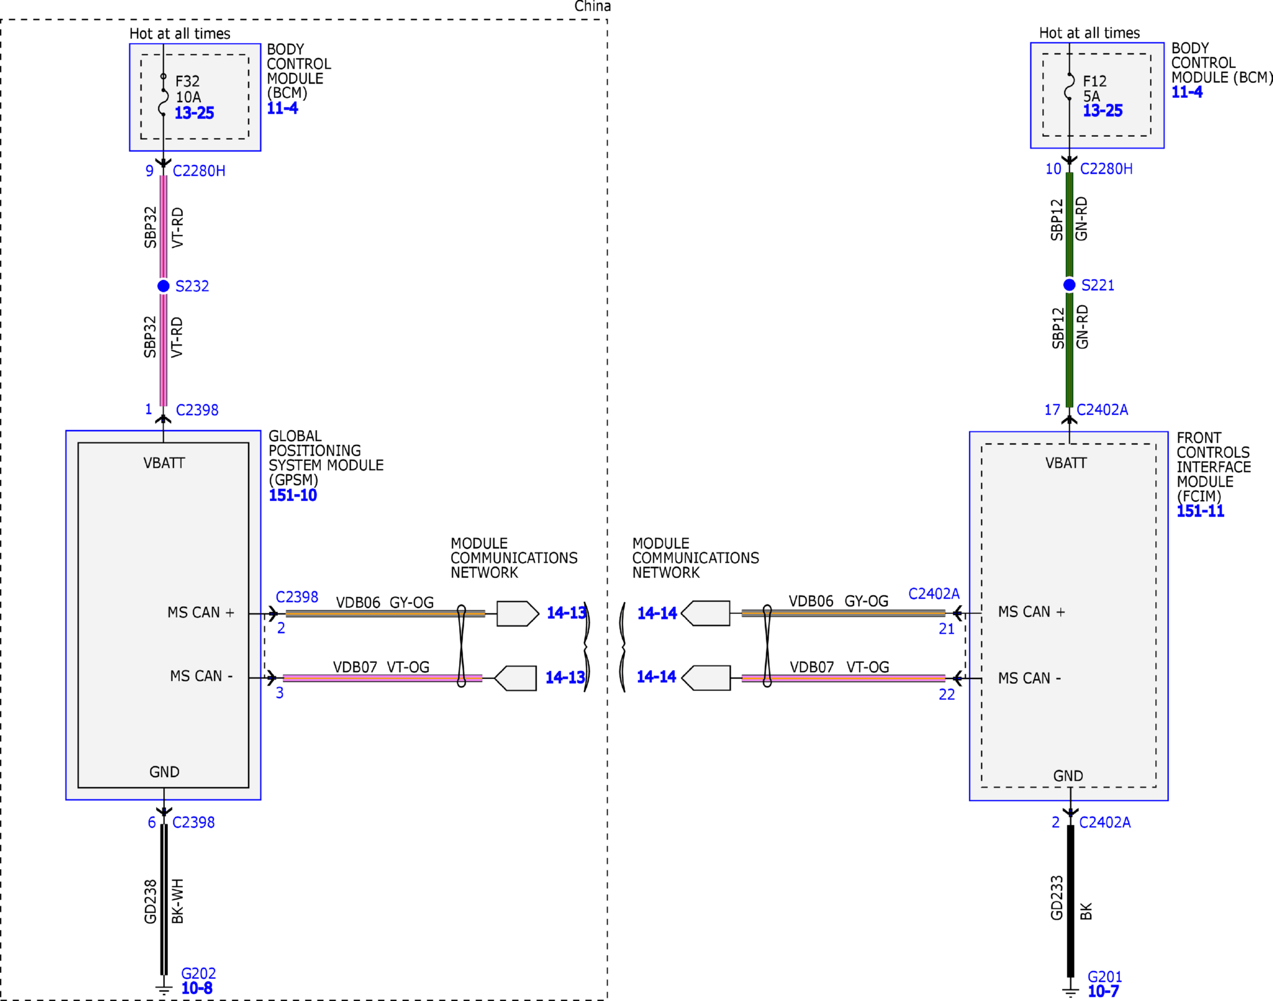
Task: Click the FCIM pin 17 connector arrow
Action: [x=1070, y=420]
